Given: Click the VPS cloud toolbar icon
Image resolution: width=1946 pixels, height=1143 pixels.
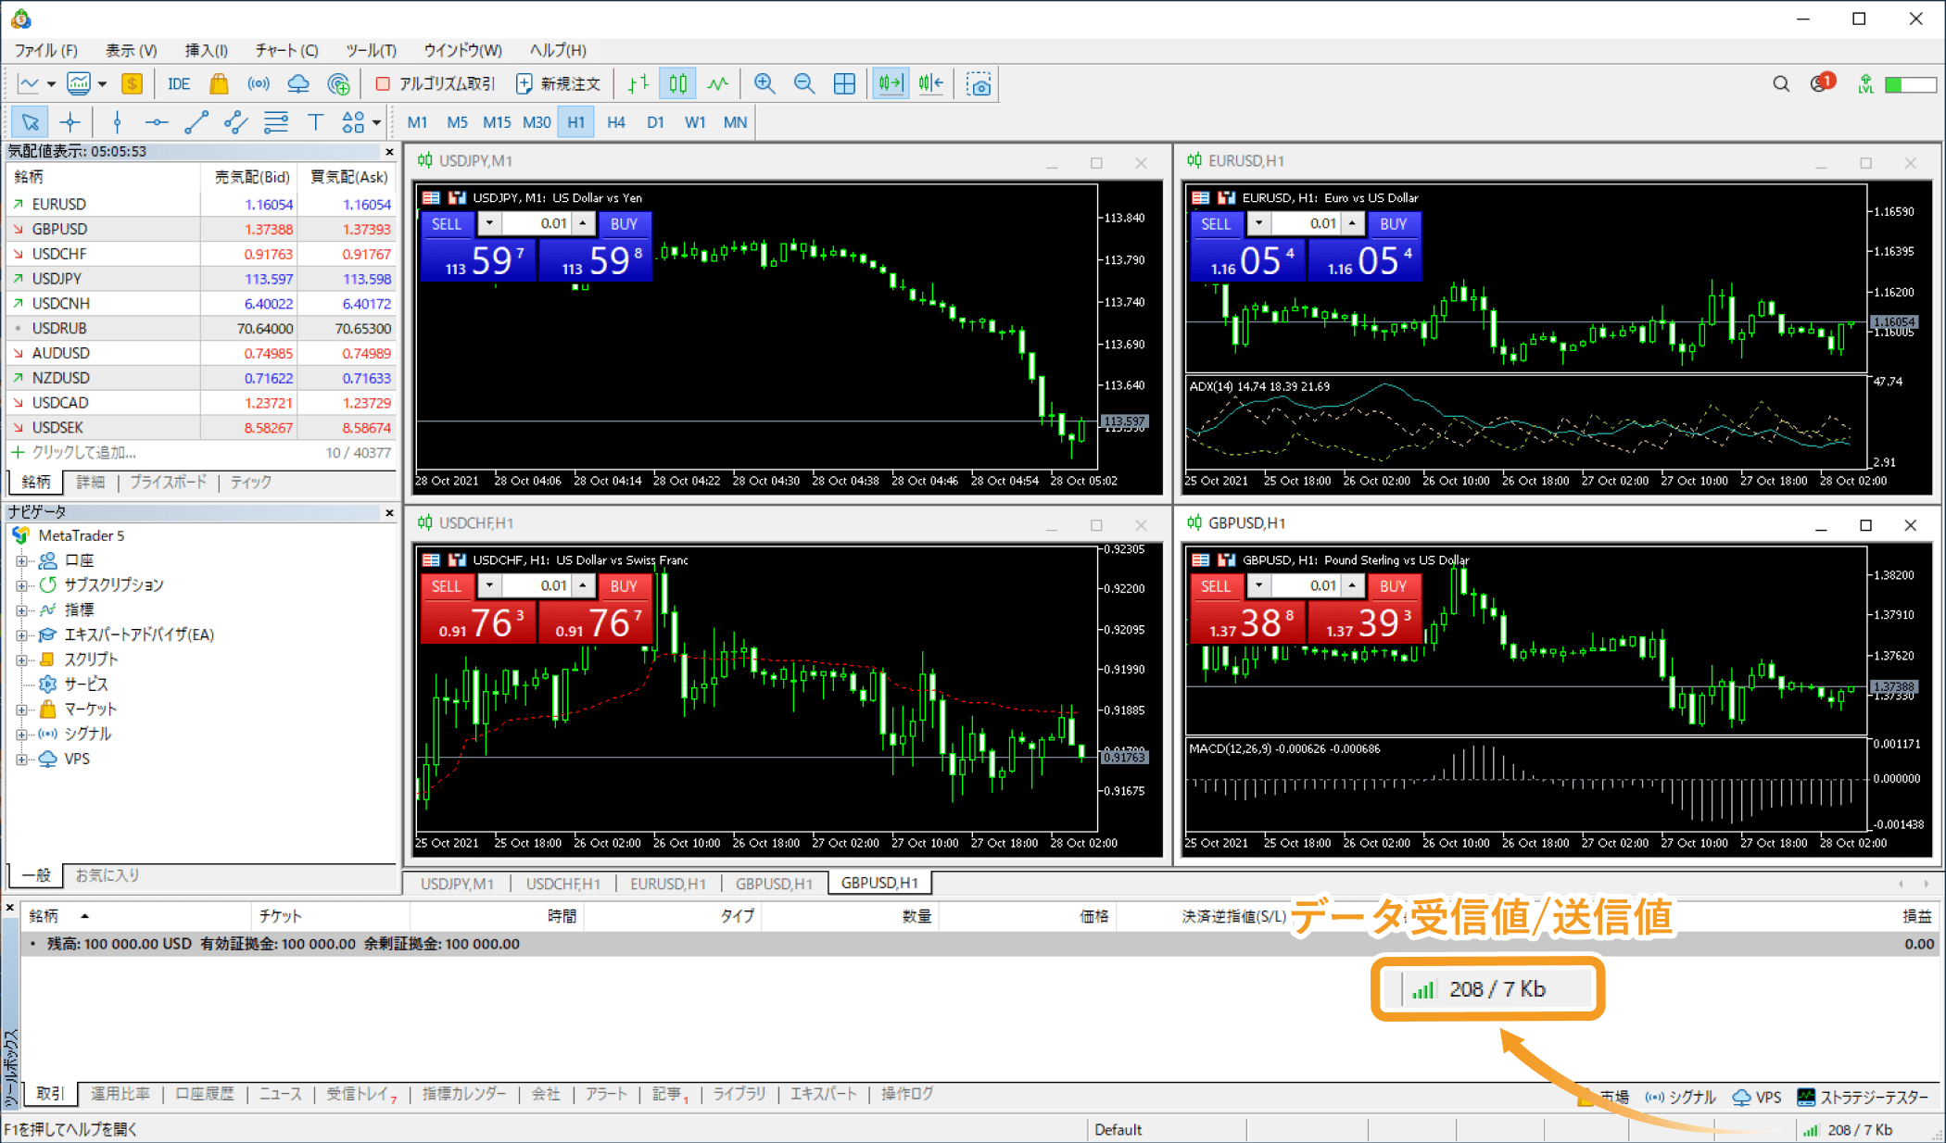Looking at the screenshot, I should [x=298, y=84].
